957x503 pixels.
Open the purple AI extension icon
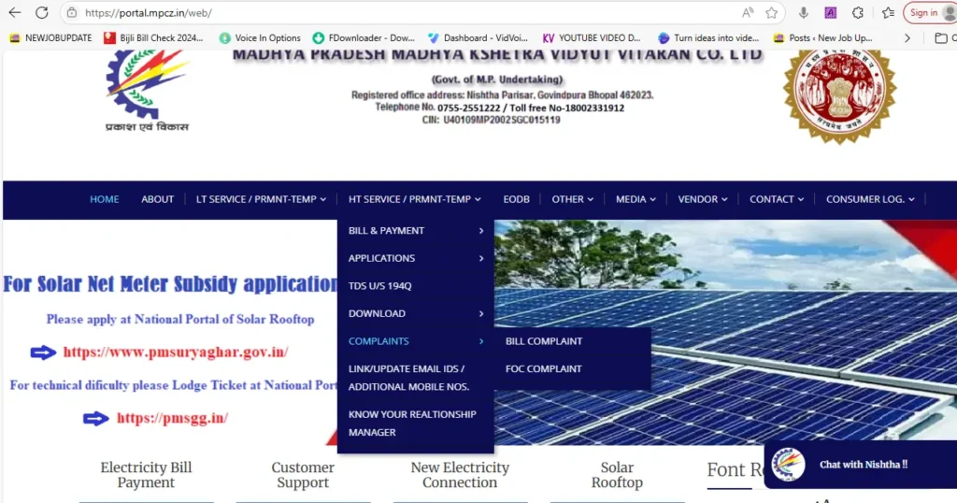point(830,12)
